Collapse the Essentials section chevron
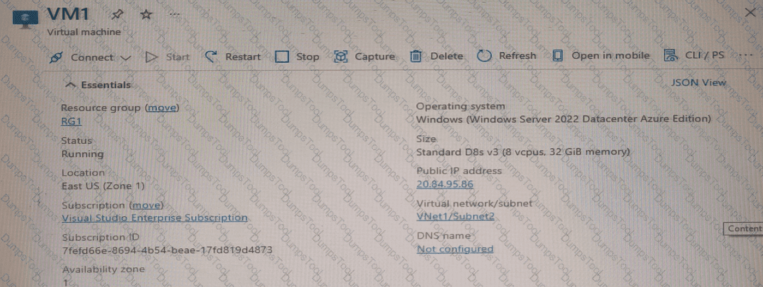 (69, 85)
